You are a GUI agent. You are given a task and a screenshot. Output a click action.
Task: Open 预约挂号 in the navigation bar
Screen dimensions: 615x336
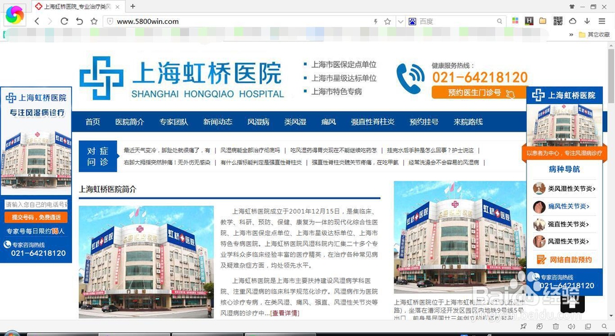pyautogui.click(x=424, y=122)
